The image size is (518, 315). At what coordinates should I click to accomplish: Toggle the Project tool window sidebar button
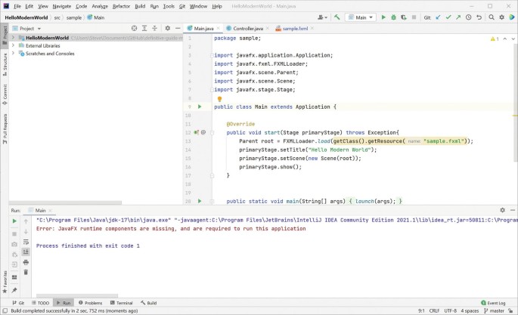click(5, 36)
